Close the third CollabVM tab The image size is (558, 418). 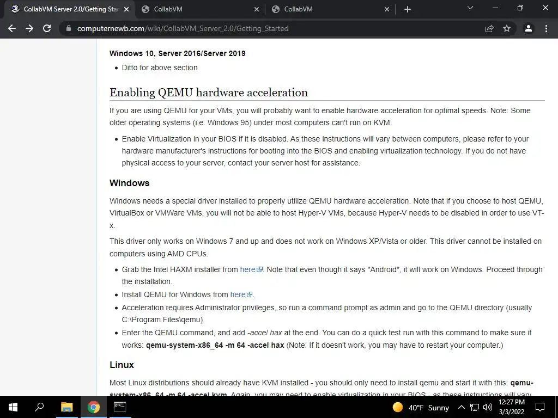click(x=387, y=10)
